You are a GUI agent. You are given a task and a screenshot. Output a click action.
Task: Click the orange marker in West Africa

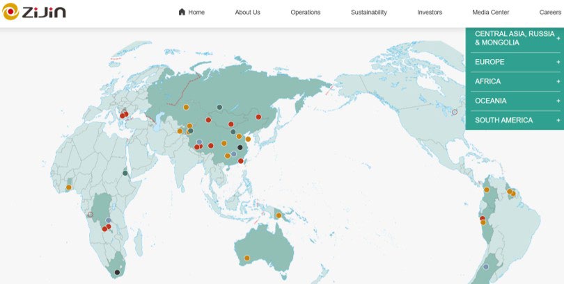(69, 187)
